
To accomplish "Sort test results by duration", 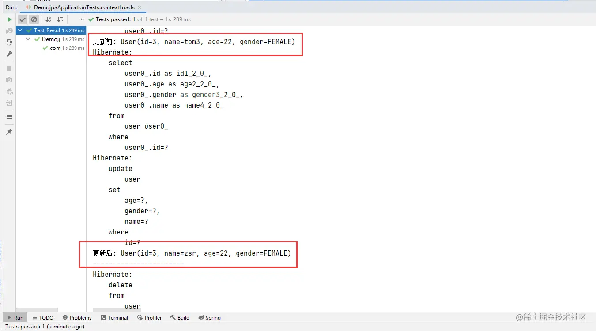I will (60, 19).
